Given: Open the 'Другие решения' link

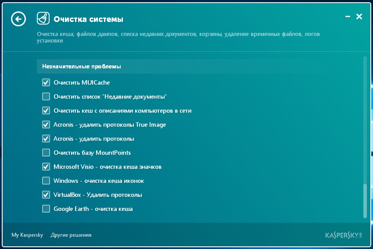Looking at the screenshot, I should 71,235.
